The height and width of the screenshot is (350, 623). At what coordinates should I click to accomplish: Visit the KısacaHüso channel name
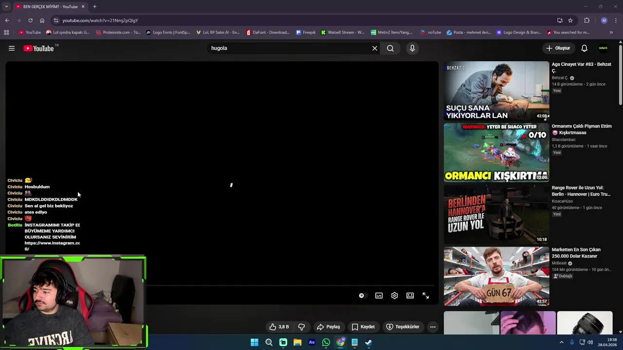[562, 201]
